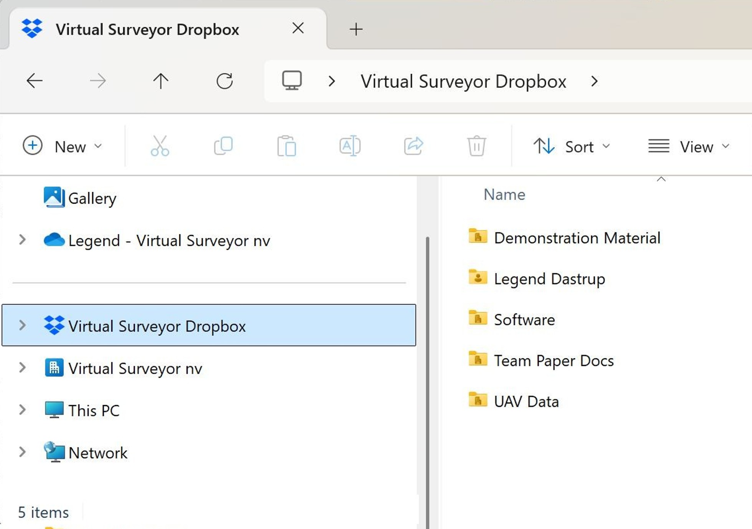Expand the This PC tree node

click(22, 410)
